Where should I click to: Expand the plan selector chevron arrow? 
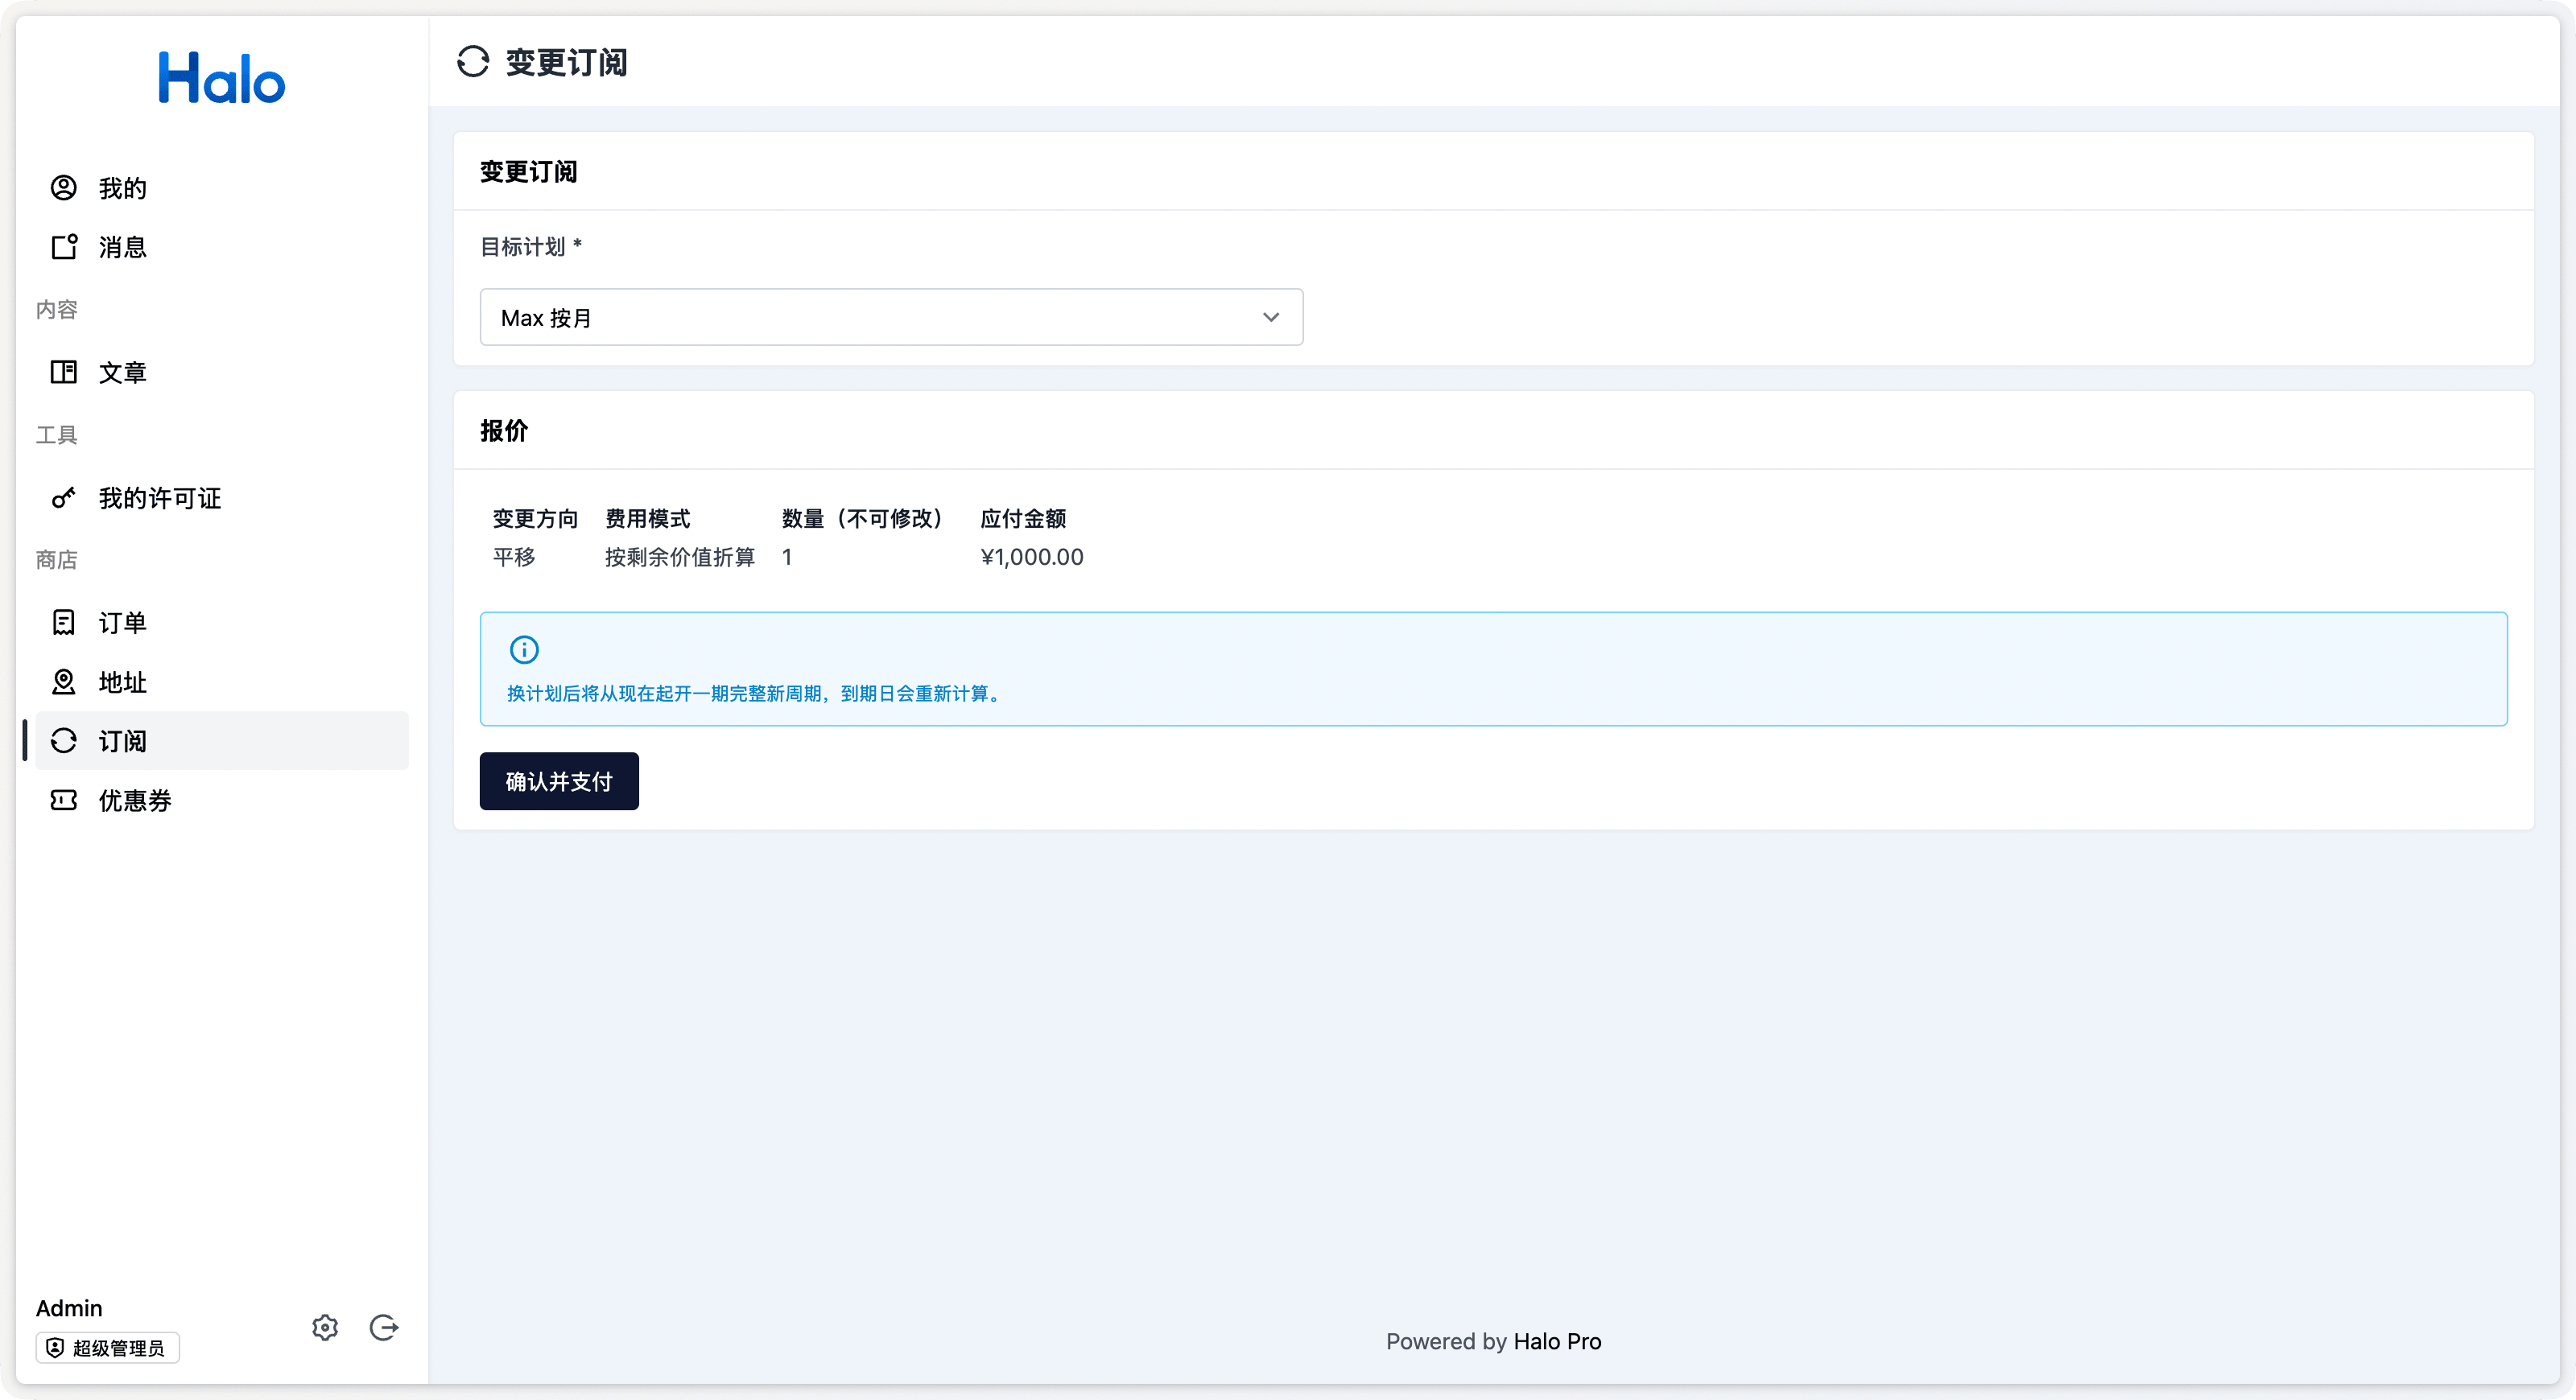pyautogui.click(x=1271, y=318)
